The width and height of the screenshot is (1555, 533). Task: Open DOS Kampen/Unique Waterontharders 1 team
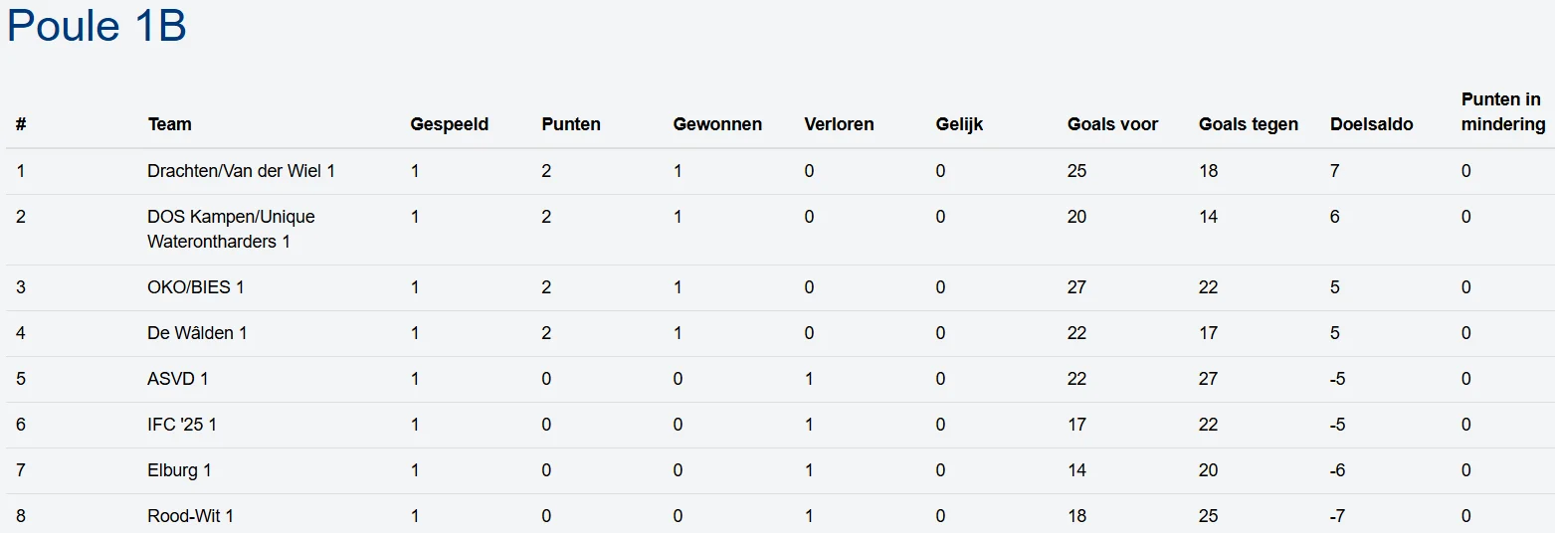tap(231, 229)
